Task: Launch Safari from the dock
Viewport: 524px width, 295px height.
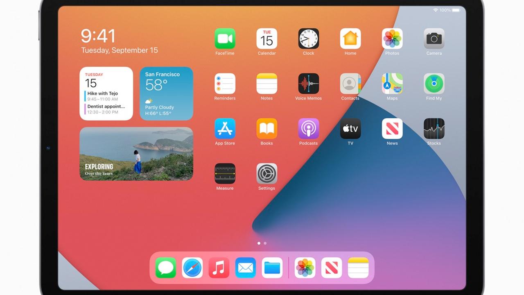Action: pos(192,268)
